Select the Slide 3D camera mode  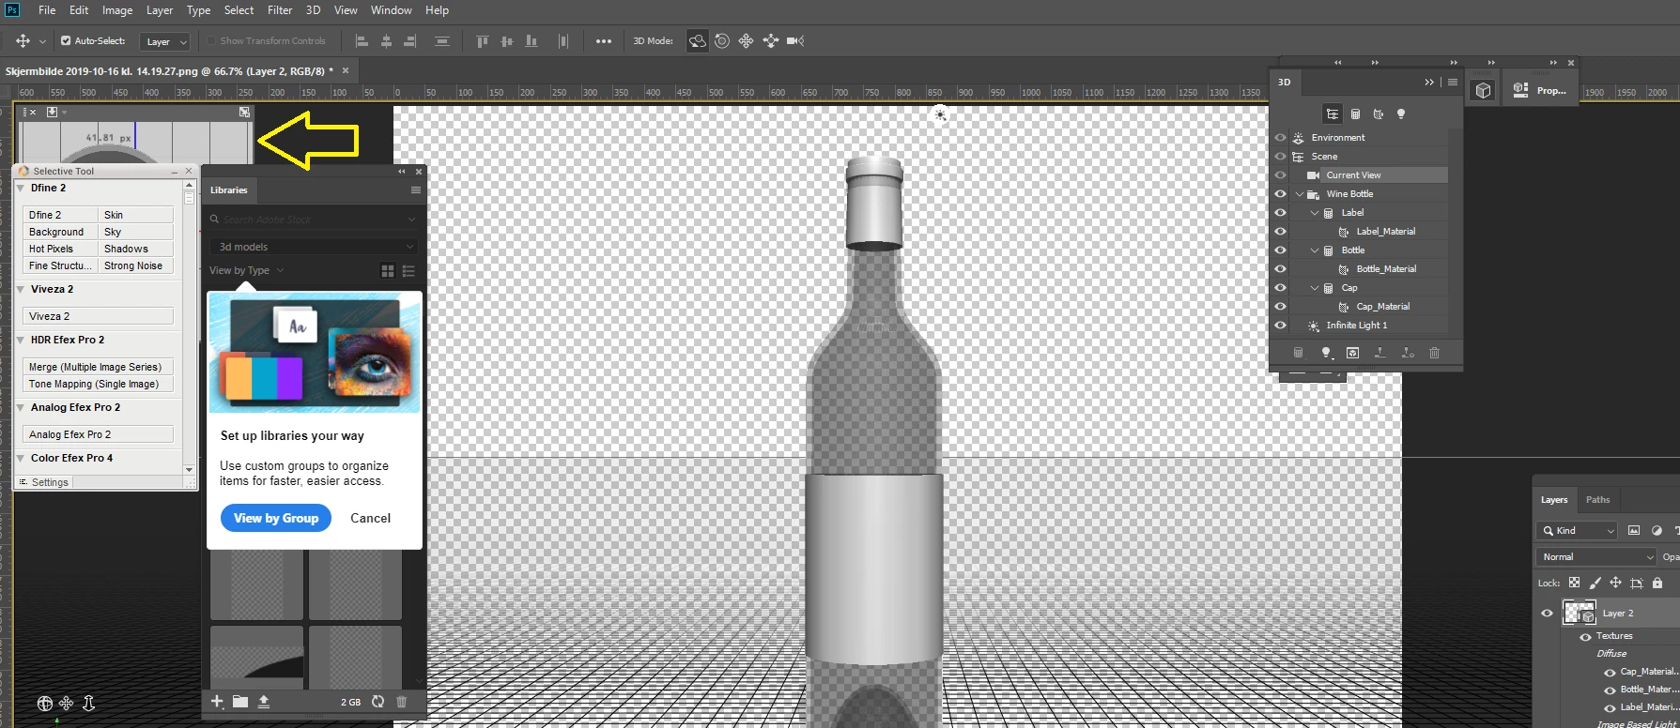[x=771, y=40]
